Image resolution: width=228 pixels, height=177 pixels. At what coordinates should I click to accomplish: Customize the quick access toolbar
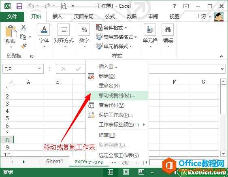73,6
